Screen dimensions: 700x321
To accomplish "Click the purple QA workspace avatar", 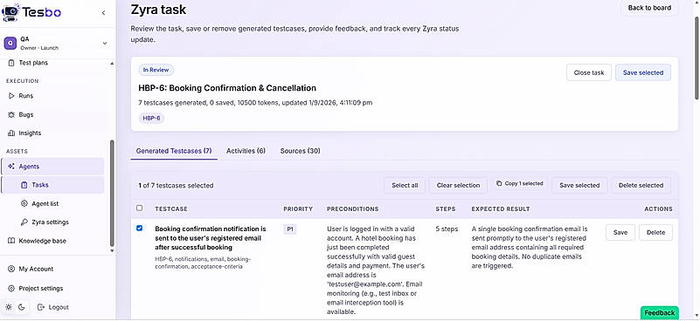I will coord(10,44).
